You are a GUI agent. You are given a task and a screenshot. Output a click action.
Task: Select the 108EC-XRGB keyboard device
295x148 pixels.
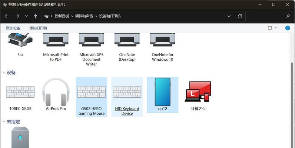point(20,92)
